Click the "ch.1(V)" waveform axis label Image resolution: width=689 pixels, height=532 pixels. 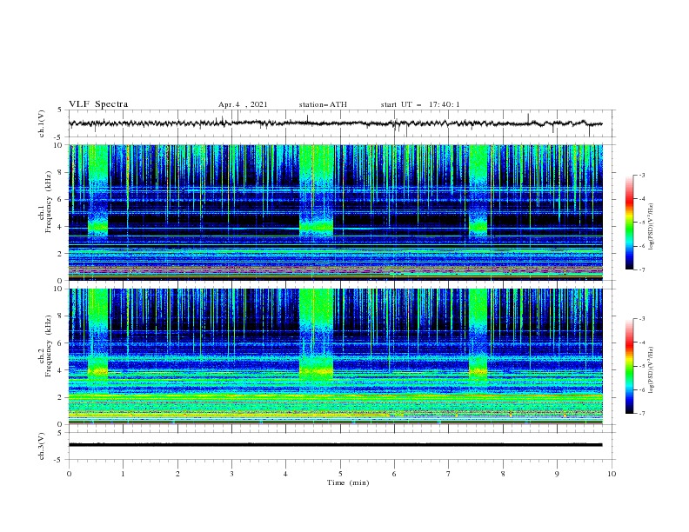(x=42, y=123)
